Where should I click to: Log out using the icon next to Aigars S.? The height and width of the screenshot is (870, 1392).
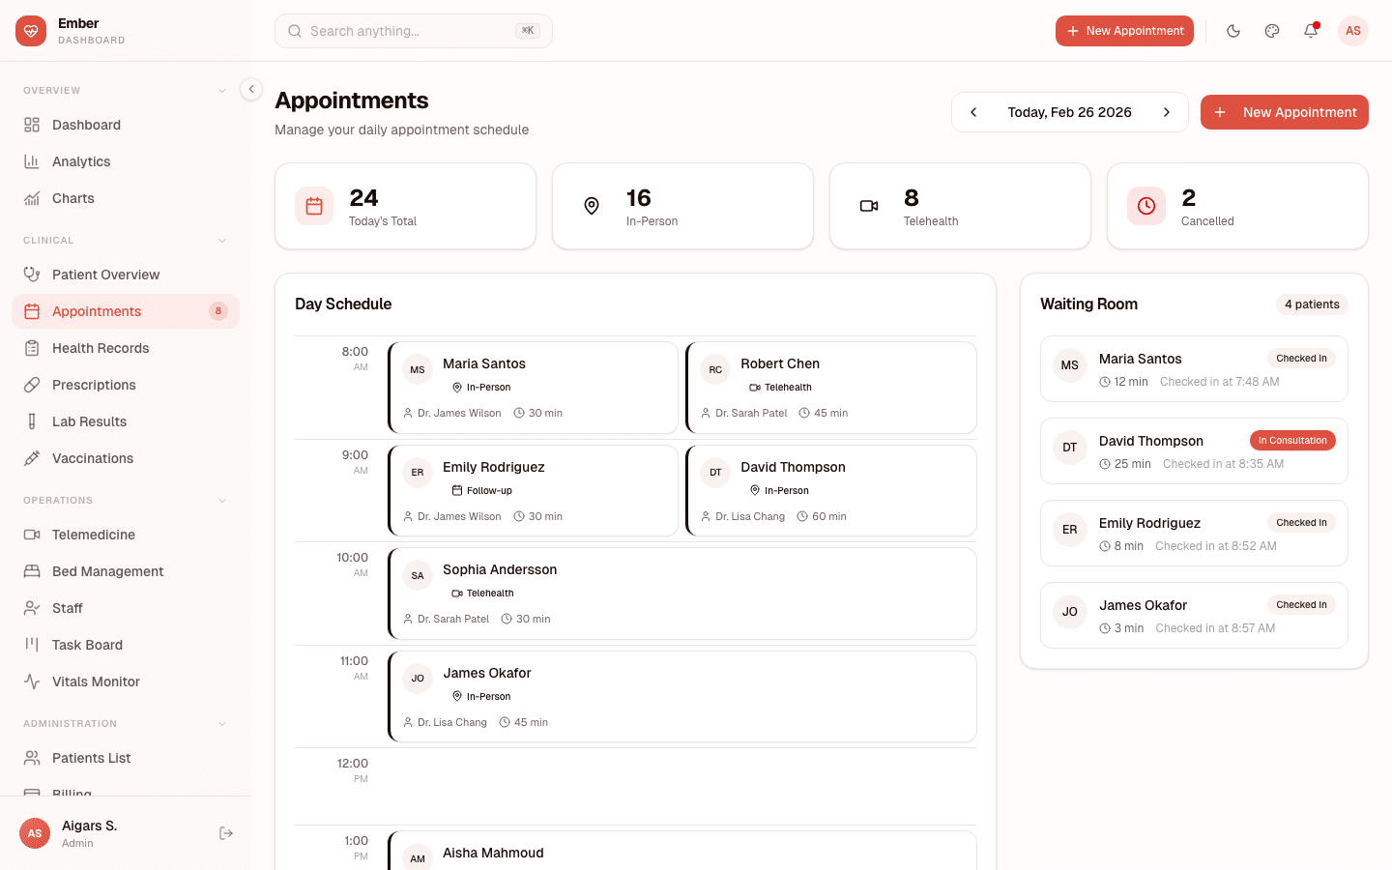(225, 832)
